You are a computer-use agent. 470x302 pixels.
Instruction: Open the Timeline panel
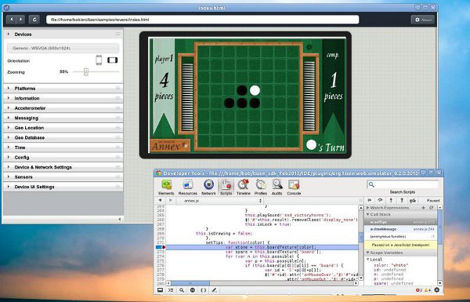coord(243,187)
